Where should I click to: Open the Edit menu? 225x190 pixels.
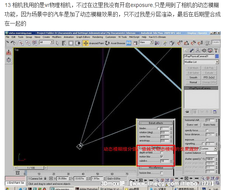14,37
